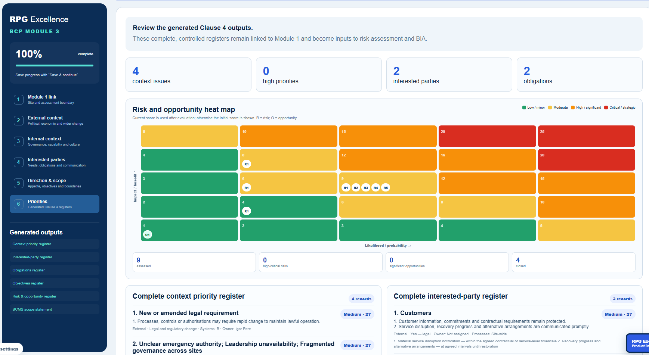
Task: Click the Moderate legend entry
Action: pos(558,108)
